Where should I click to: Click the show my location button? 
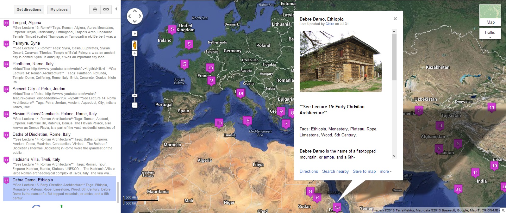pos(135,34)
